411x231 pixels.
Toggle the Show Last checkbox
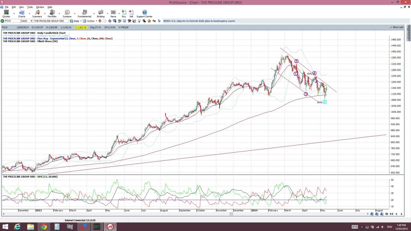click(x=391, y=27)
